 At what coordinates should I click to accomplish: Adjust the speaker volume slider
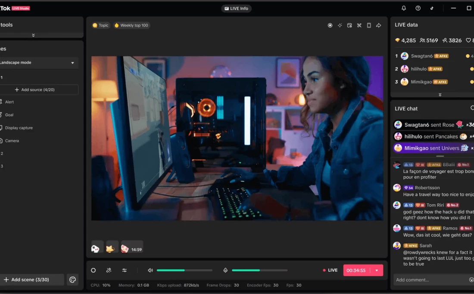click(x=184, y=270)
